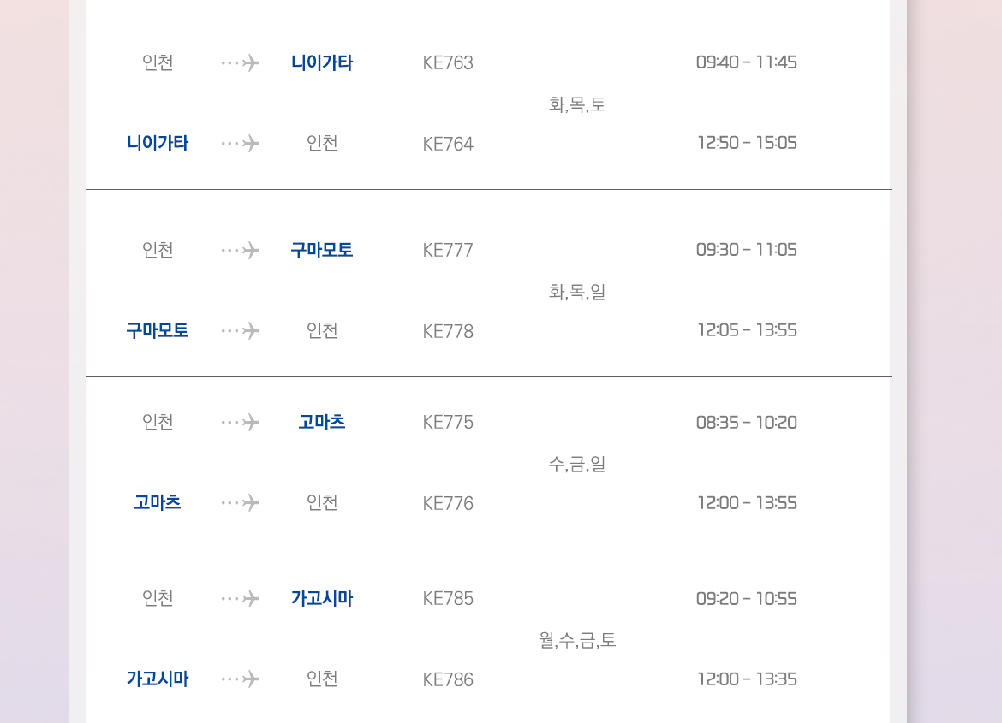Screen dimensions: 1002x723
Task: Click the 월,수,금,토 operating days text
Action: [x=577, y=640]
